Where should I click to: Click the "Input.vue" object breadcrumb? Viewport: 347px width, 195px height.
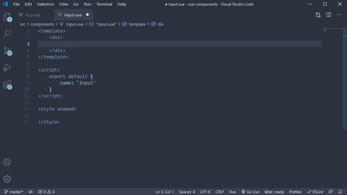click(102, 24)
